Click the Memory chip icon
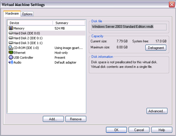 pos(11,28)
